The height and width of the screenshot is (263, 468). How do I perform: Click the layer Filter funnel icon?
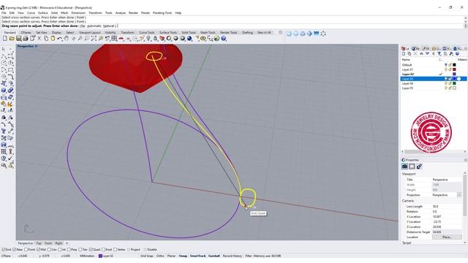tap(439, 53)
